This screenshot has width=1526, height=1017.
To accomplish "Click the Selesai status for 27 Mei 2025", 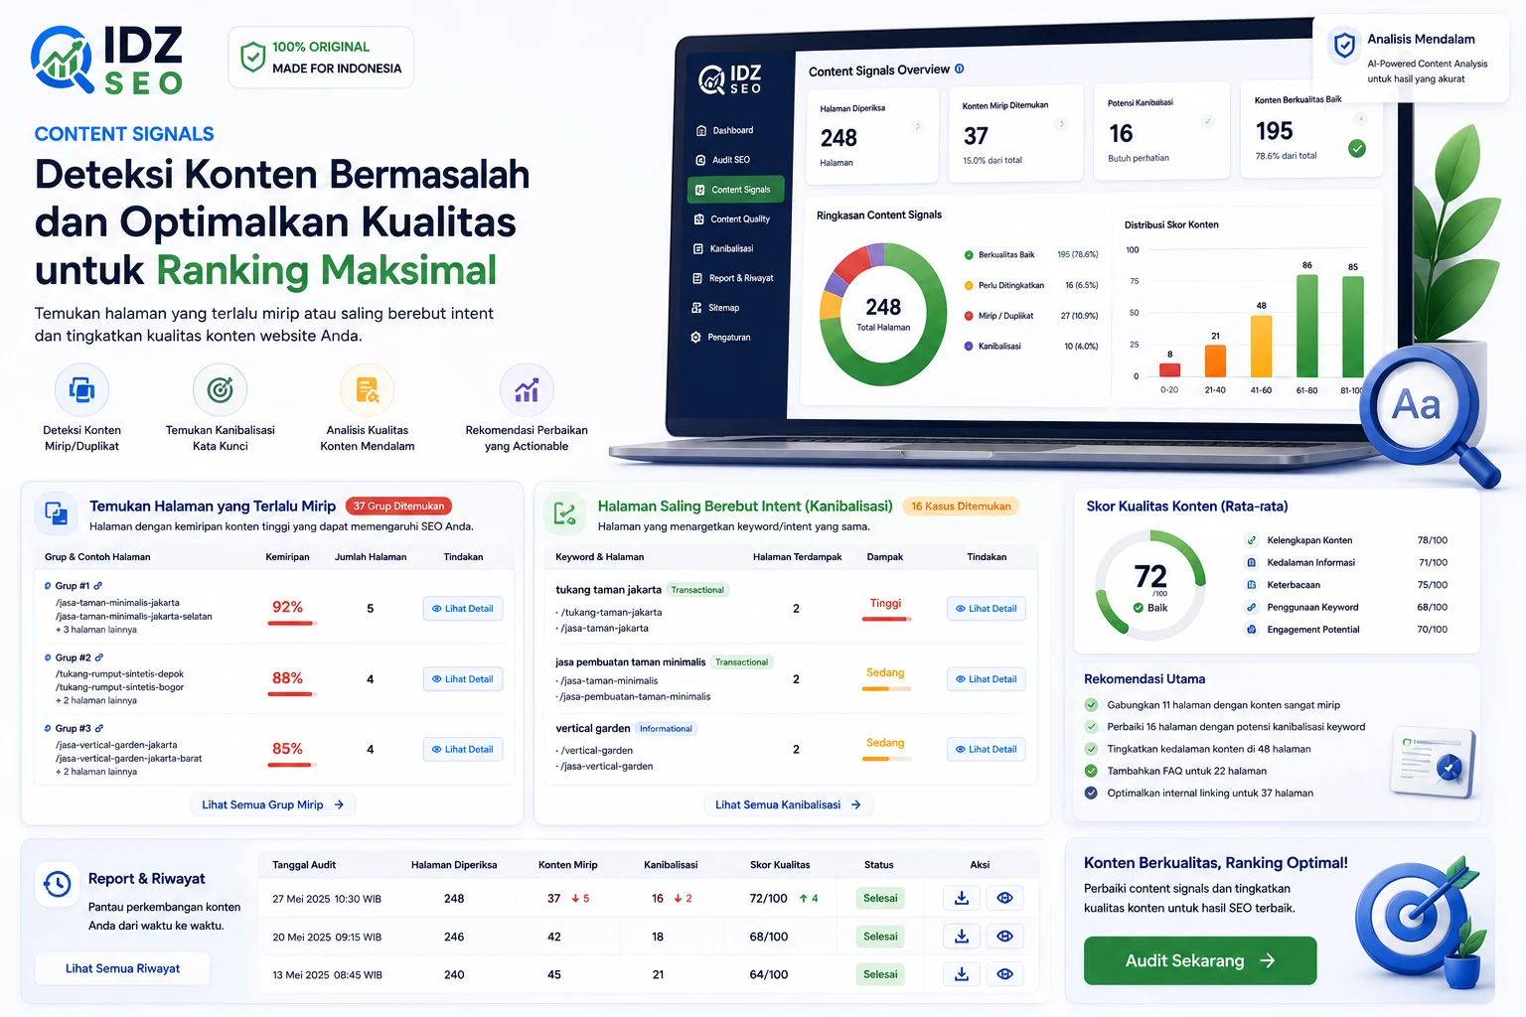I will pos(880,898).
